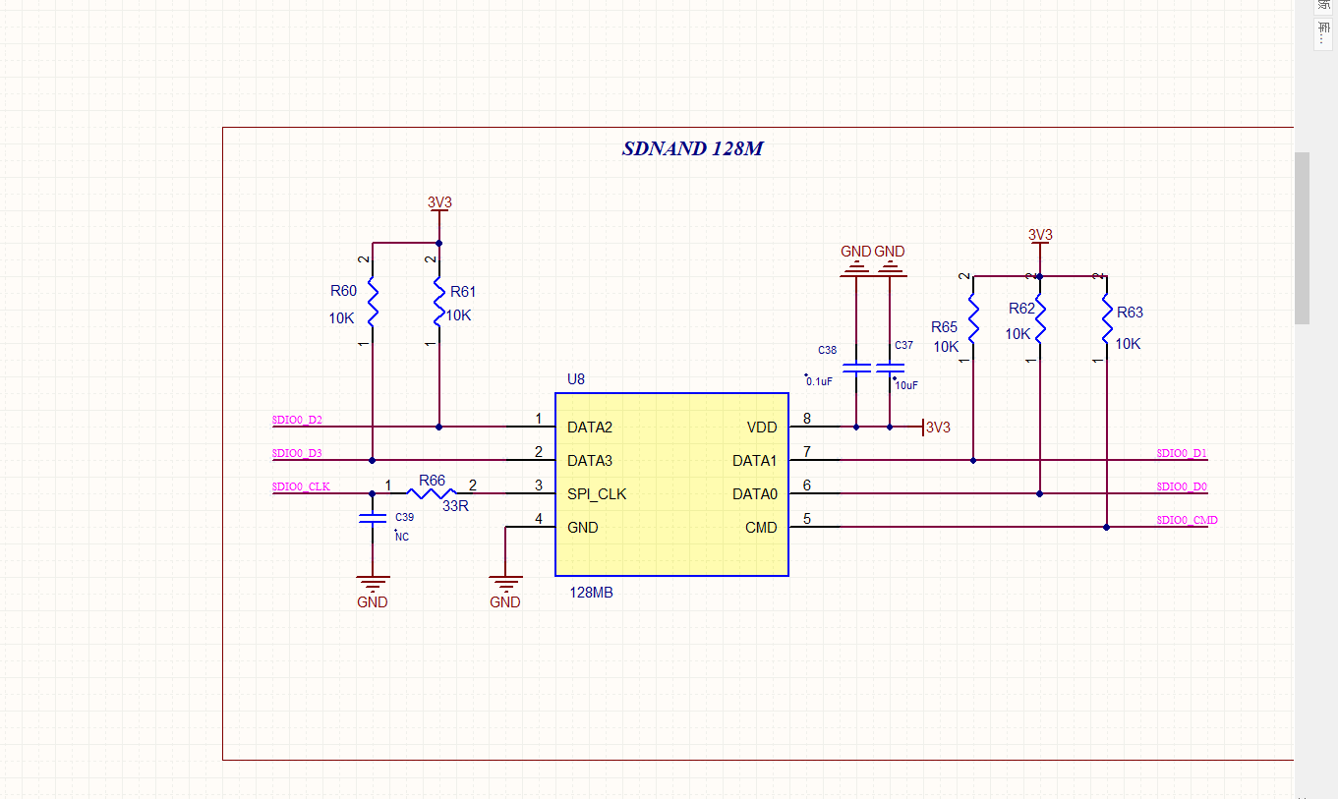
Task: Click the GND pin name inside U8
Action: click(x=583, y=528)
